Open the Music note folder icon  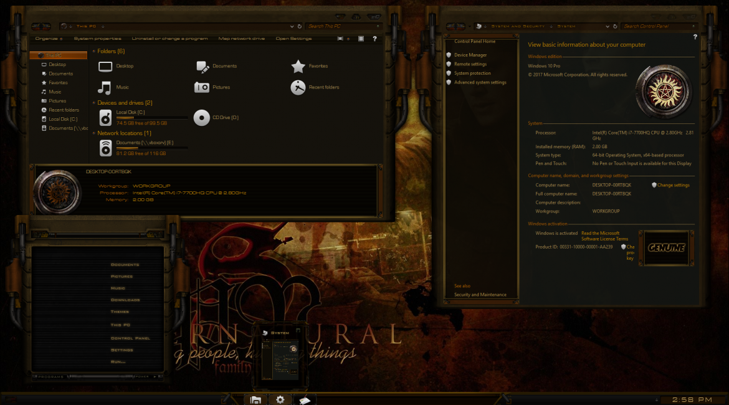click(104, 87)
